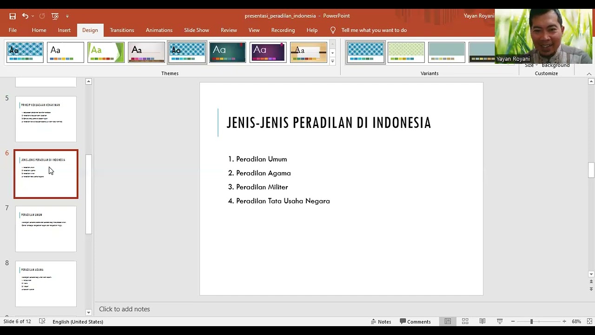The width and height of the screenshot is (595, 335).
Task: Open the Recording tab
Action: point(283,30)
